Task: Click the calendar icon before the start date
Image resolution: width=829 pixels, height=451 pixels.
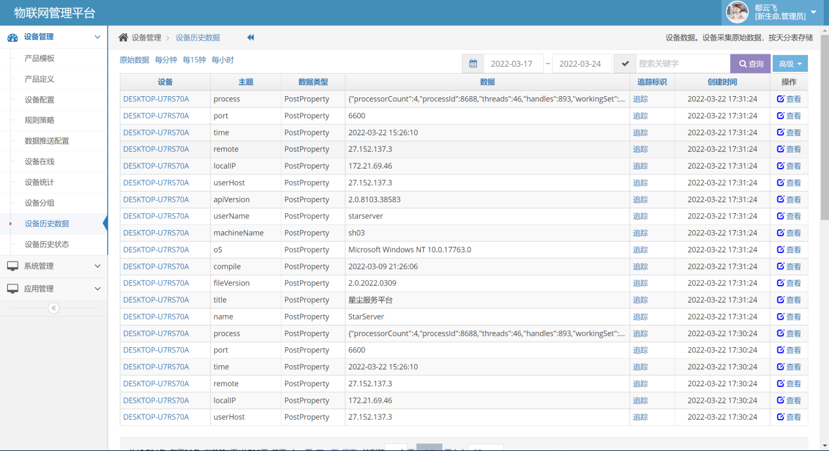Action: point(472,64)
